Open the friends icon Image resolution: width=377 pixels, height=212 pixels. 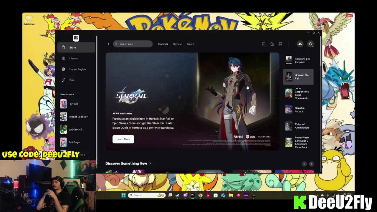(x=300, y=44)
